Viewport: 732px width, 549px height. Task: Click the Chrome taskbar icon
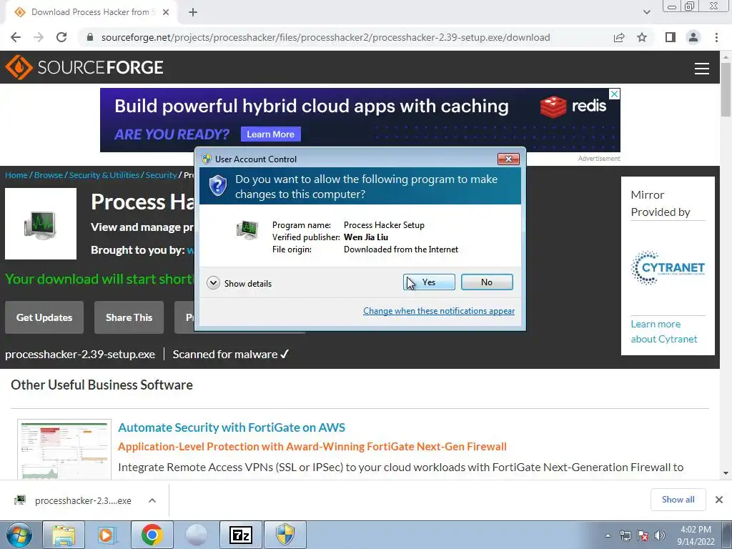152,535
